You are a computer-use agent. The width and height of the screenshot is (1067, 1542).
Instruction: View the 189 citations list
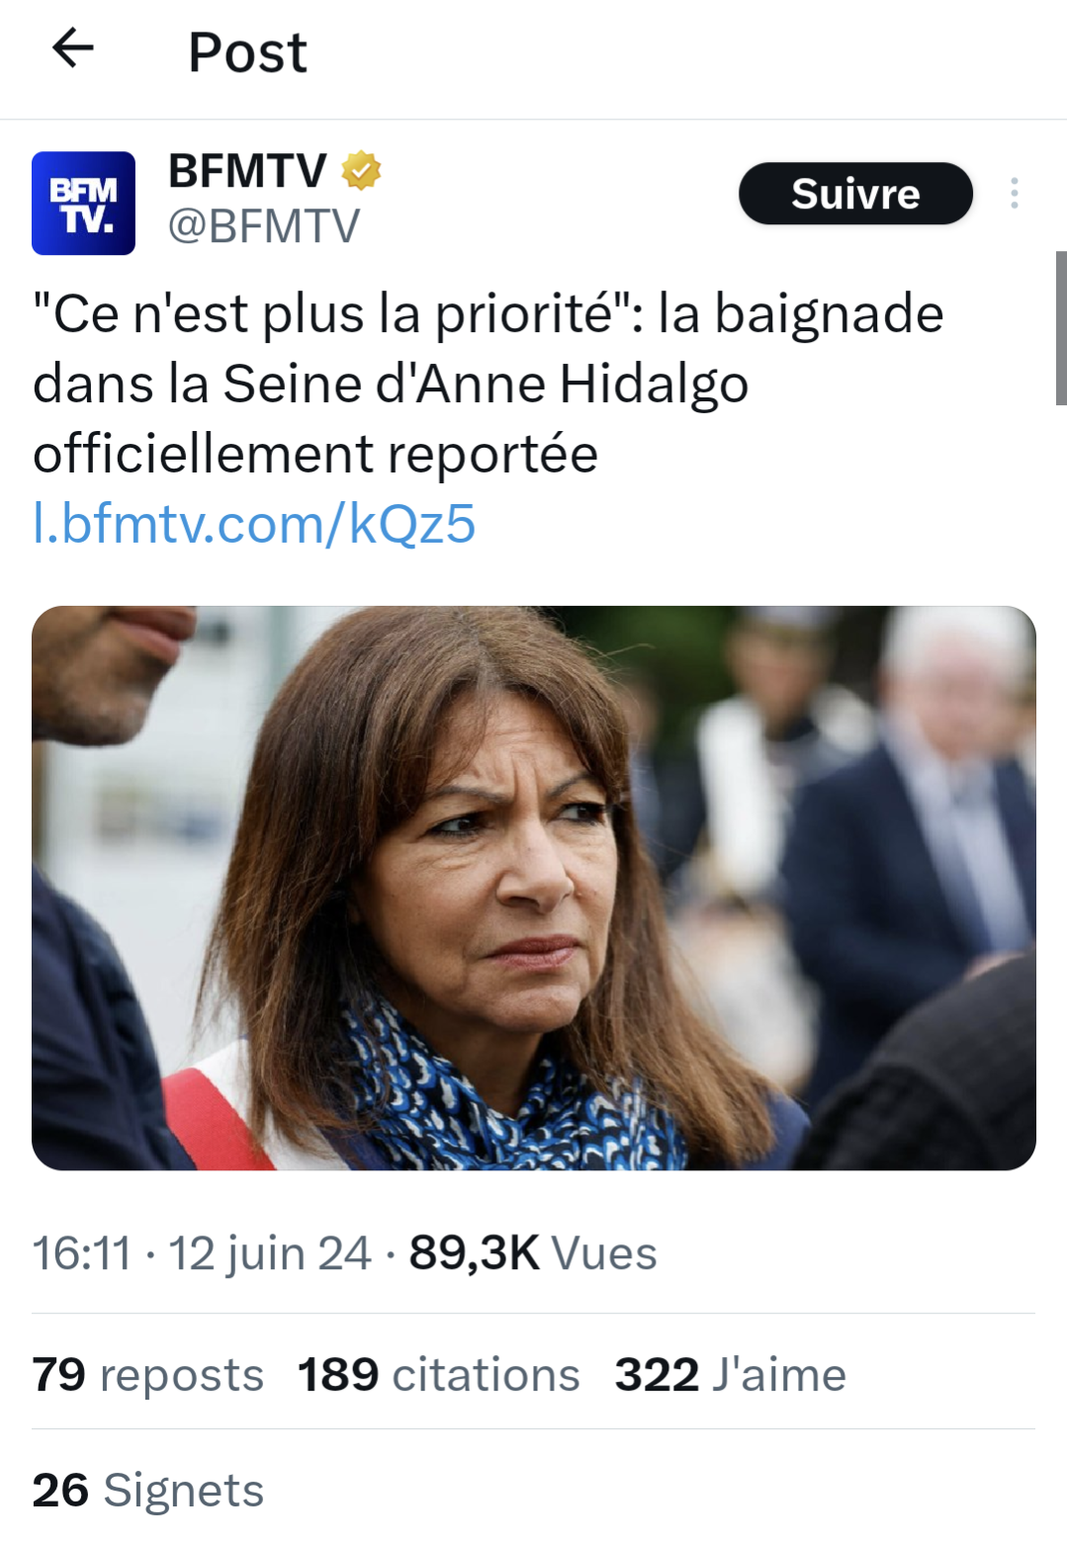438,1374
